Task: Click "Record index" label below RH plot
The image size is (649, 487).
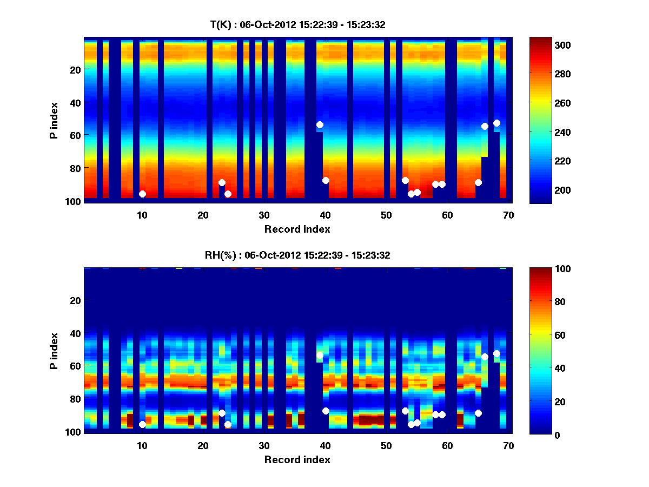Action: (297, 459)
